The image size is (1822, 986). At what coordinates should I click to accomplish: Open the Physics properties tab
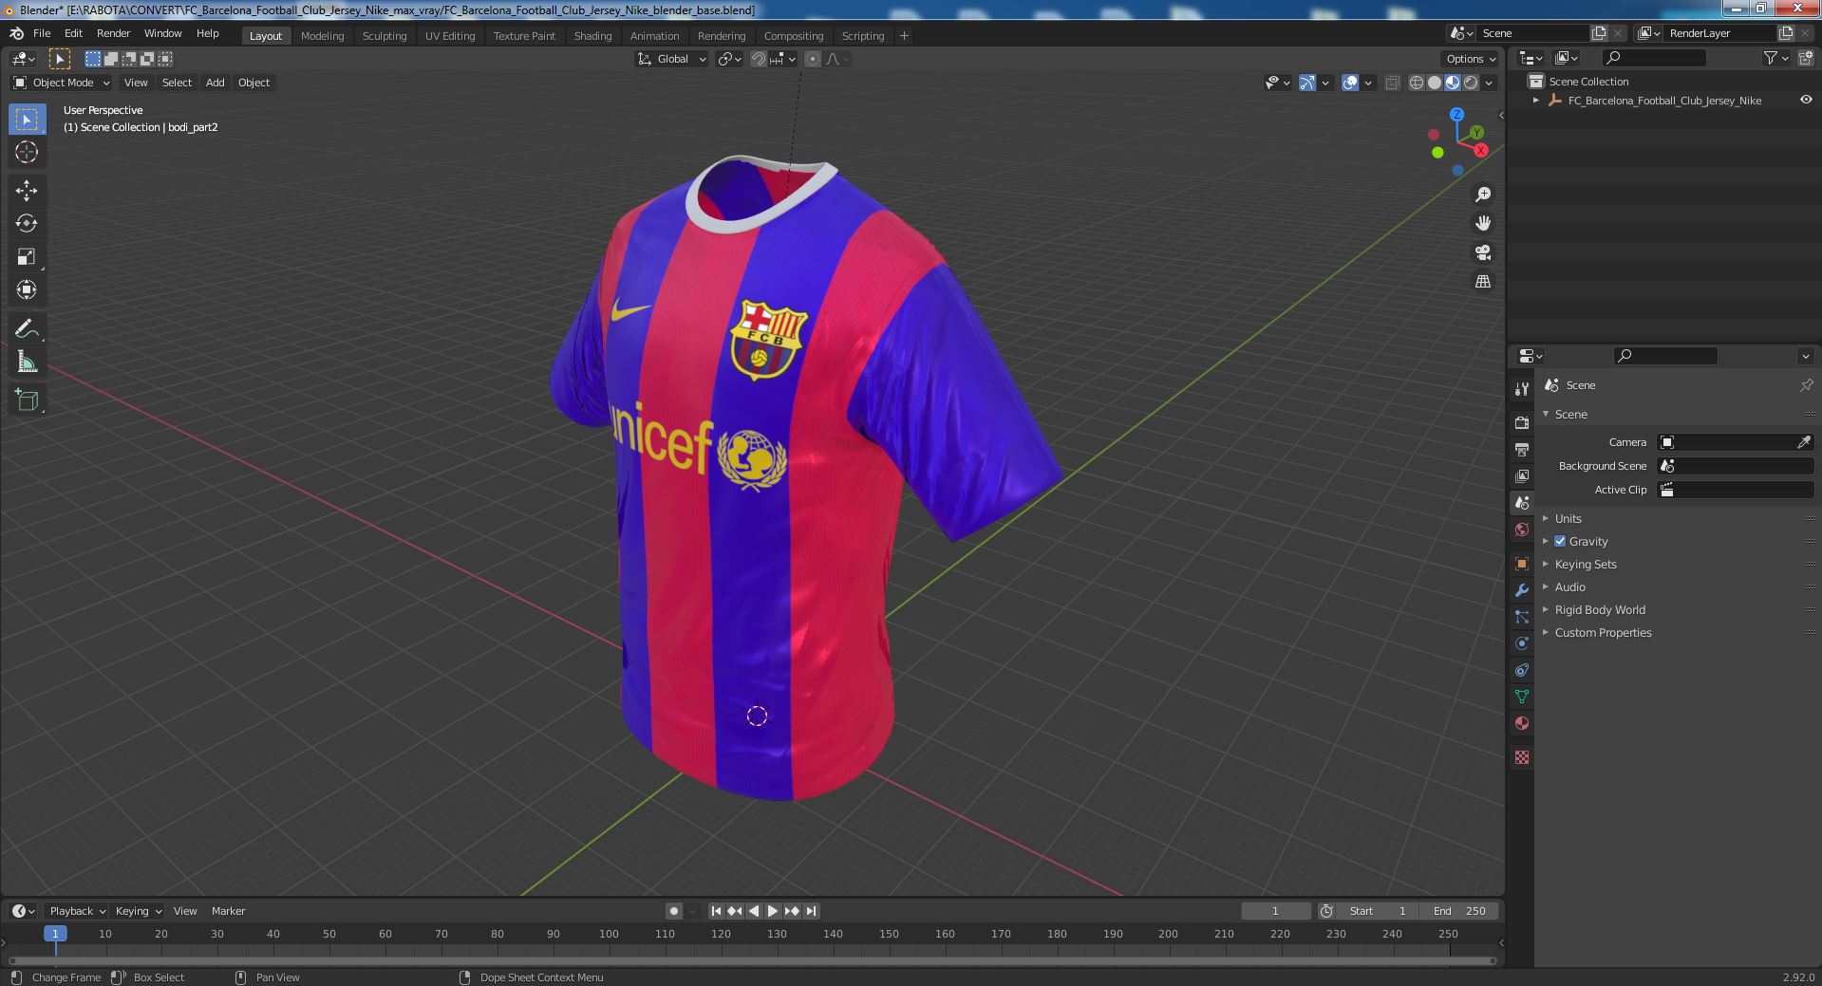1522,643
